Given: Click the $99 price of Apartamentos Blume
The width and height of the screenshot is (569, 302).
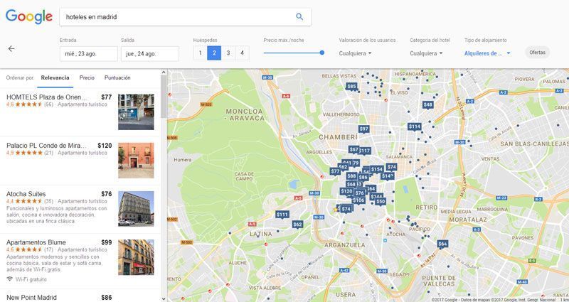Looking at the screenshot, I should point(107,242).
